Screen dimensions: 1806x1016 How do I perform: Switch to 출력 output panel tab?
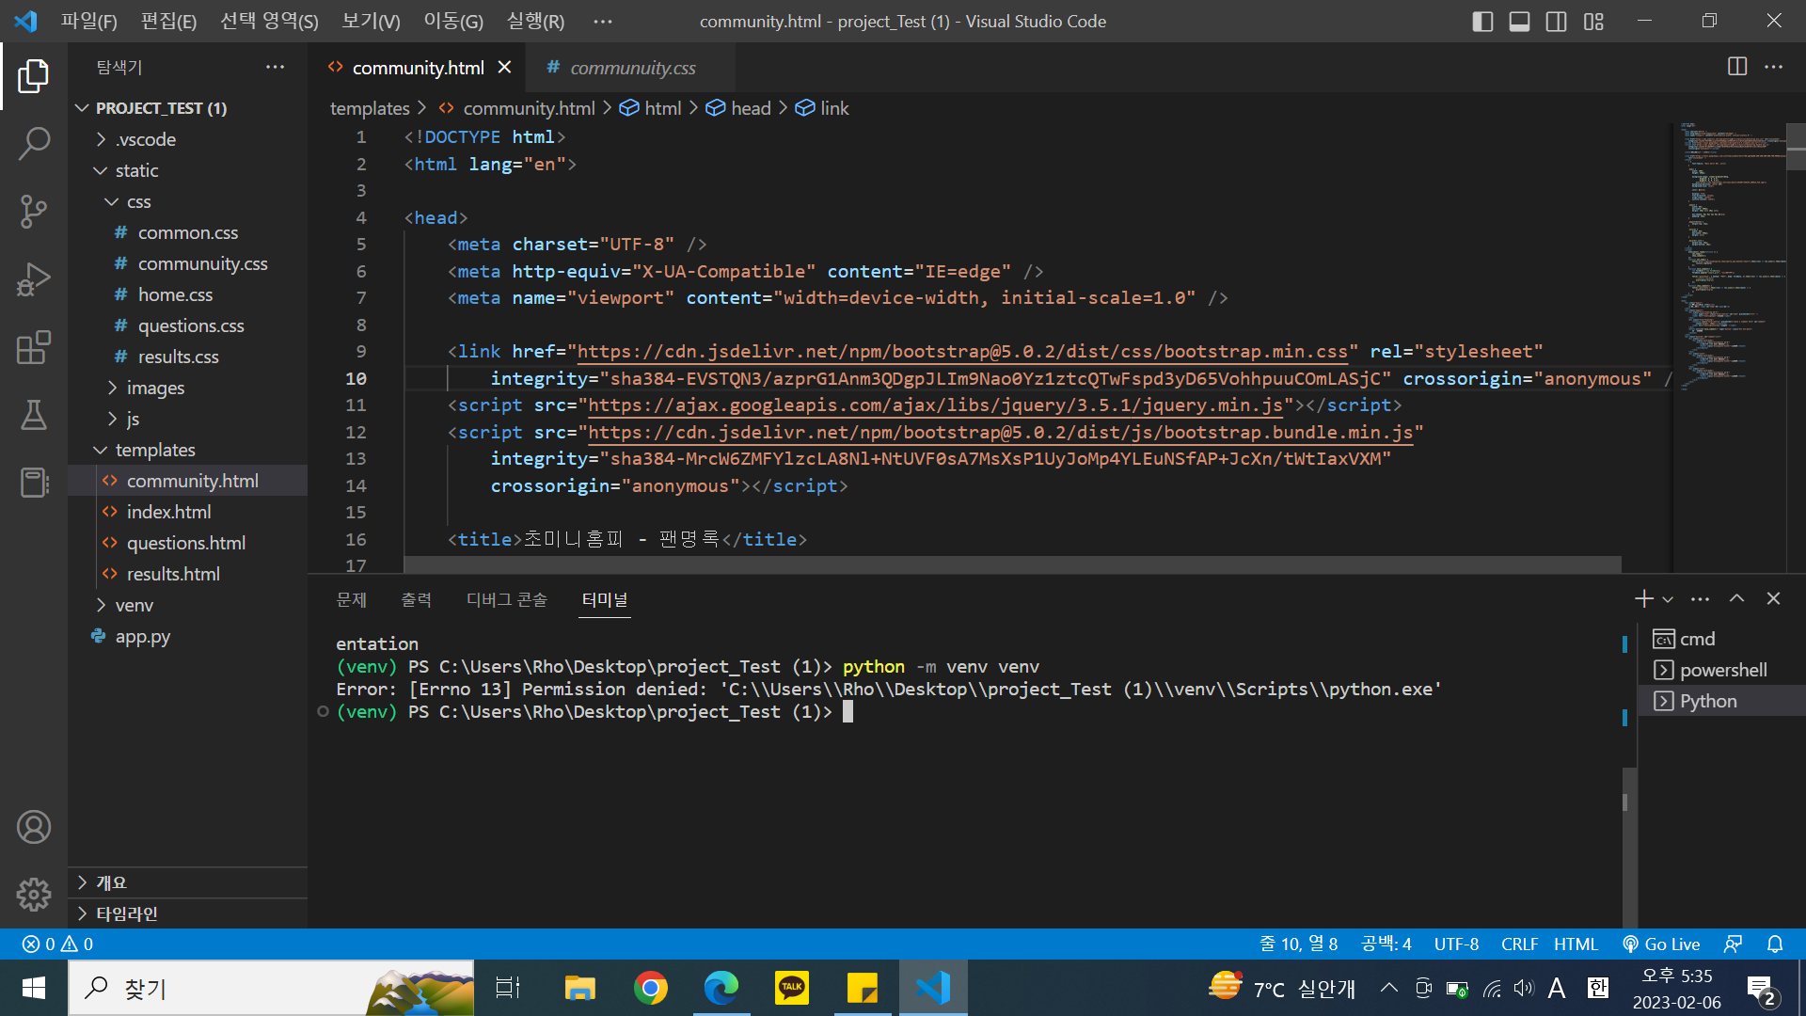(x=416, y=599)
